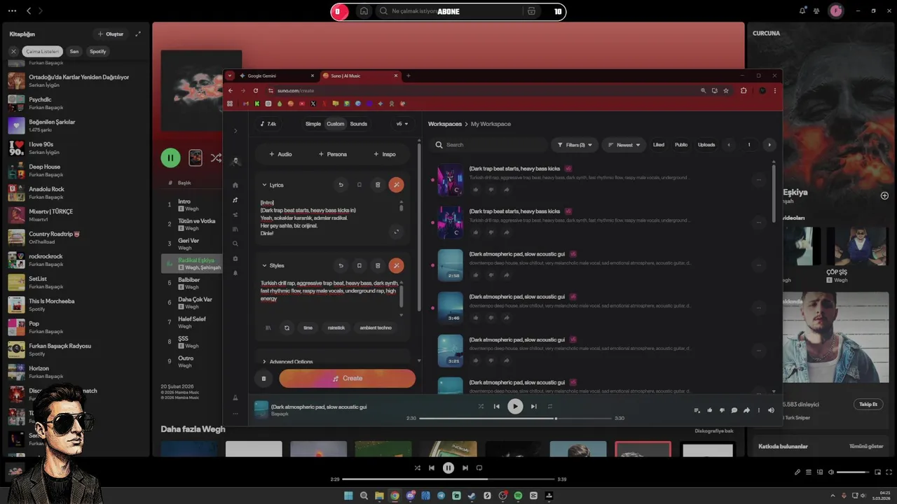Open Filters (3) dropdown
Image resolution: width=897 pixels, height=504 pixels.
coord(575,145)
